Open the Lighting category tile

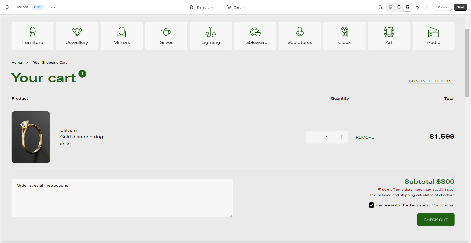coord(211,36)
